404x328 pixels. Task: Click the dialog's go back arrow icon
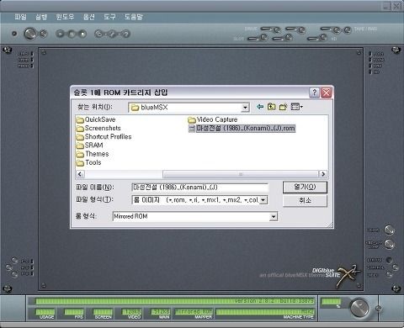point(260,107)
